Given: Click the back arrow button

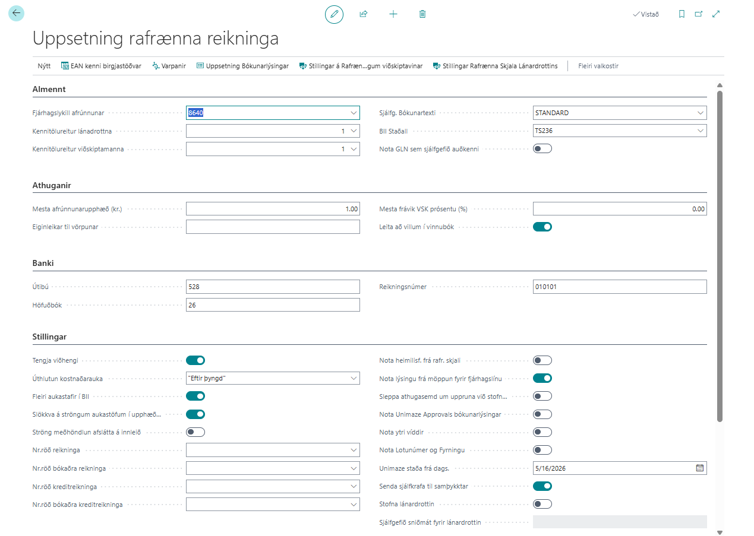Looking at the screenshot, I should click(16, 13).
